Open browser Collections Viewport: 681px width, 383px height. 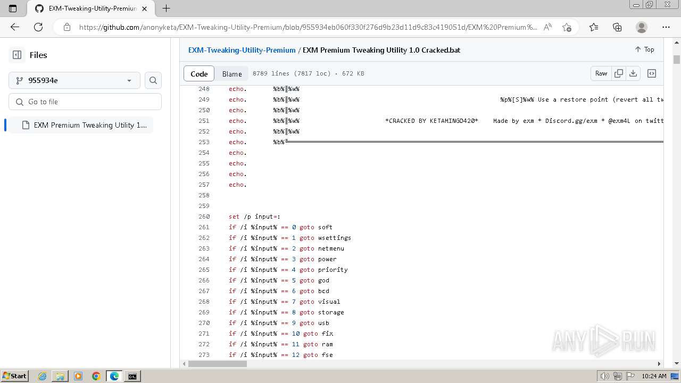tap(617, 27)
